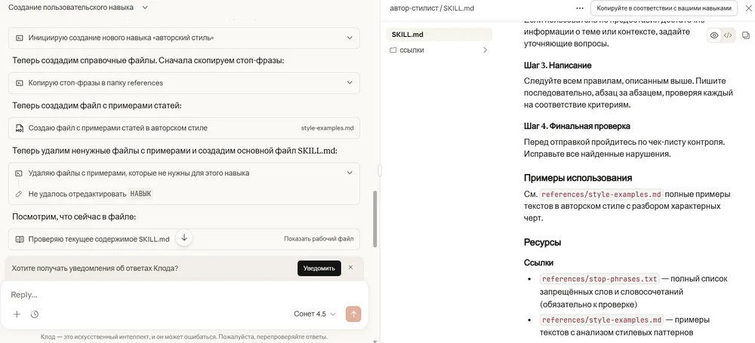Copy file contents with the copy icon

point(745,35)
